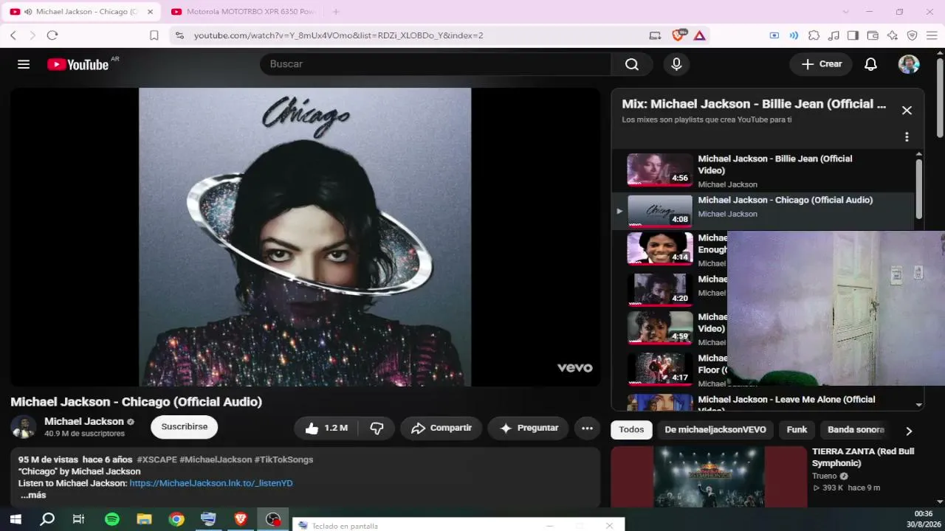Play the 4:20 video thumbnail in the mix
The height and width of the screenshot is (531, 945).
[x=660, y=290]
